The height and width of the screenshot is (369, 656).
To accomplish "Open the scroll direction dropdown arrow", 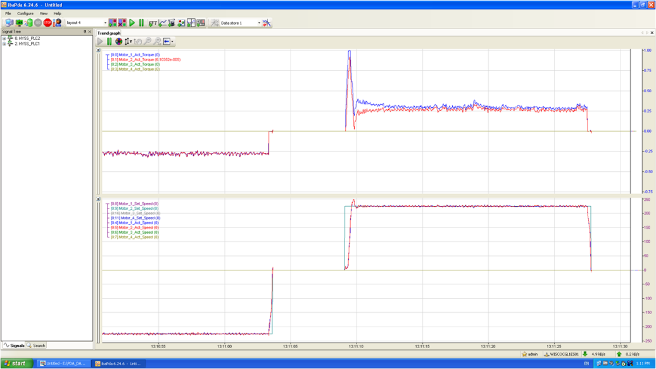I will click(172, 41).
